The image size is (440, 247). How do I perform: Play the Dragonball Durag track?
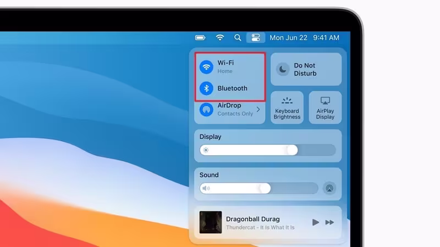click(x=315, y=222)
